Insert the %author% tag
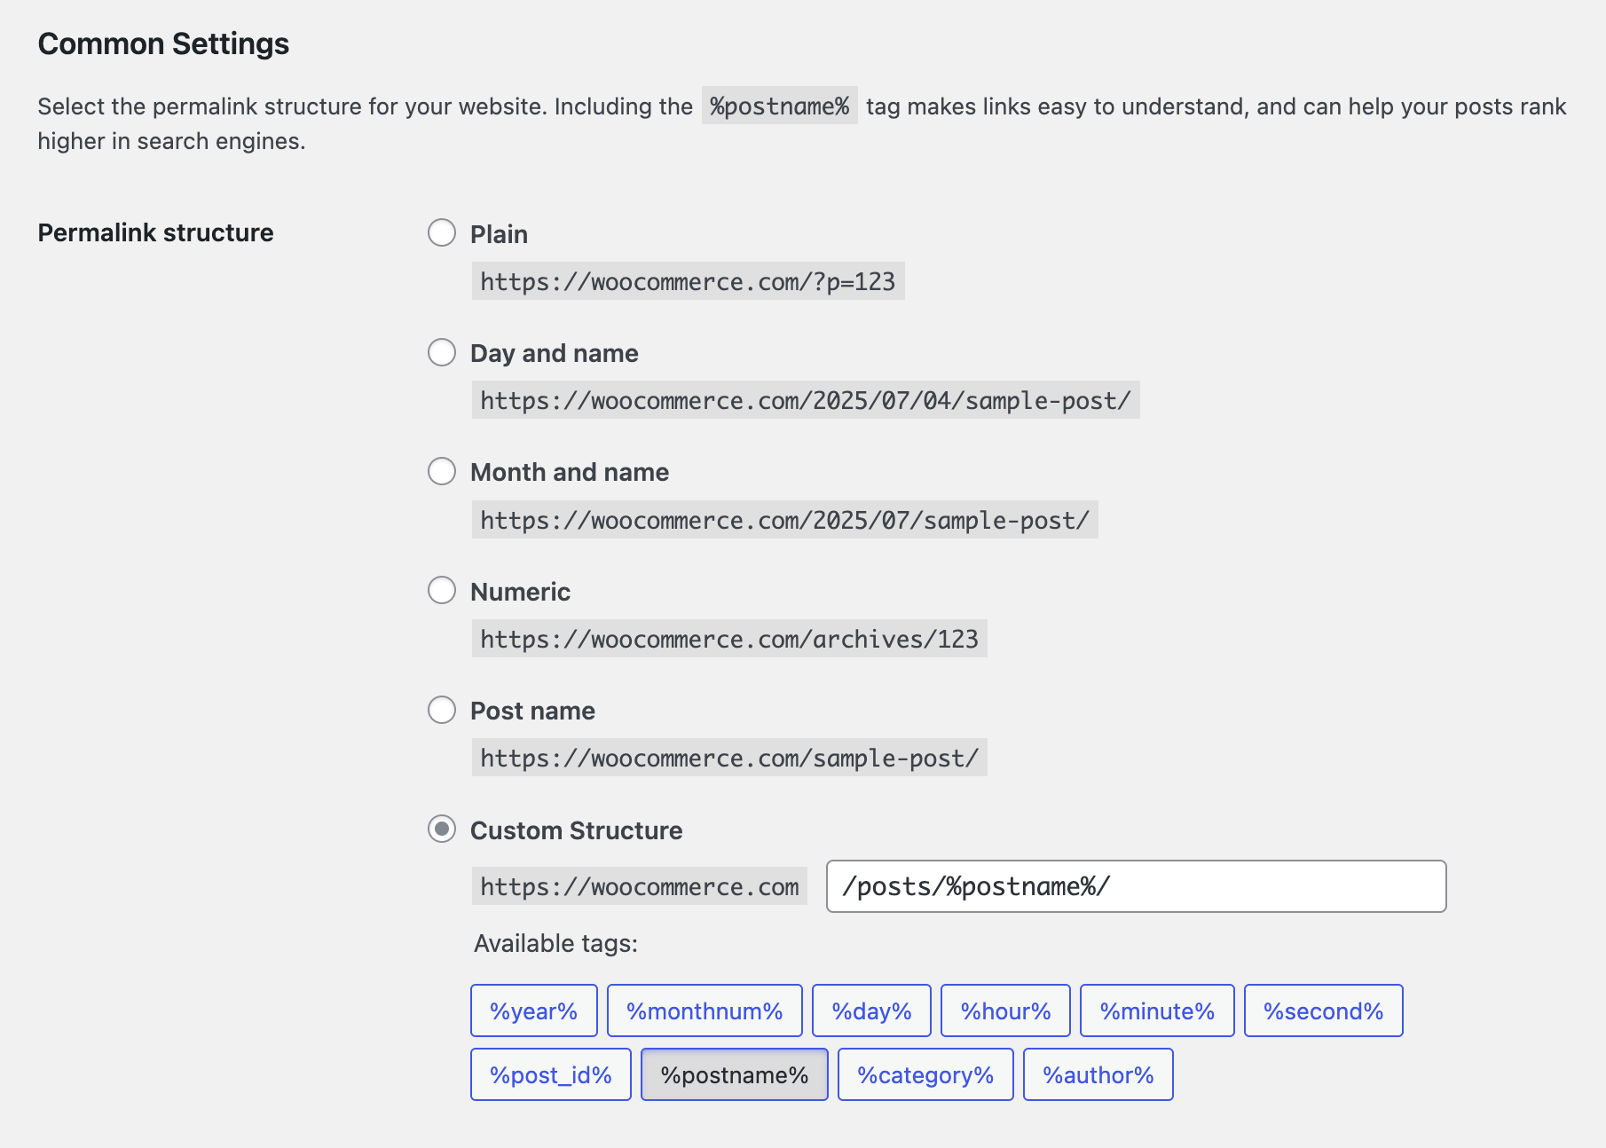This screenshot has width=1606, height=1148. point(1098,1073)
